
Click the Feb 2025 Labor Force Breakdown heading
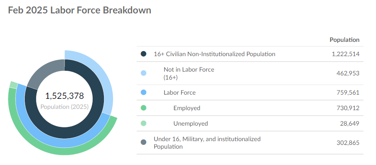[80, 10]
